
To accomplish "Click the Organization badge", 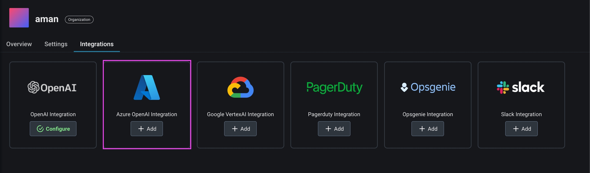I will point(79,19).
